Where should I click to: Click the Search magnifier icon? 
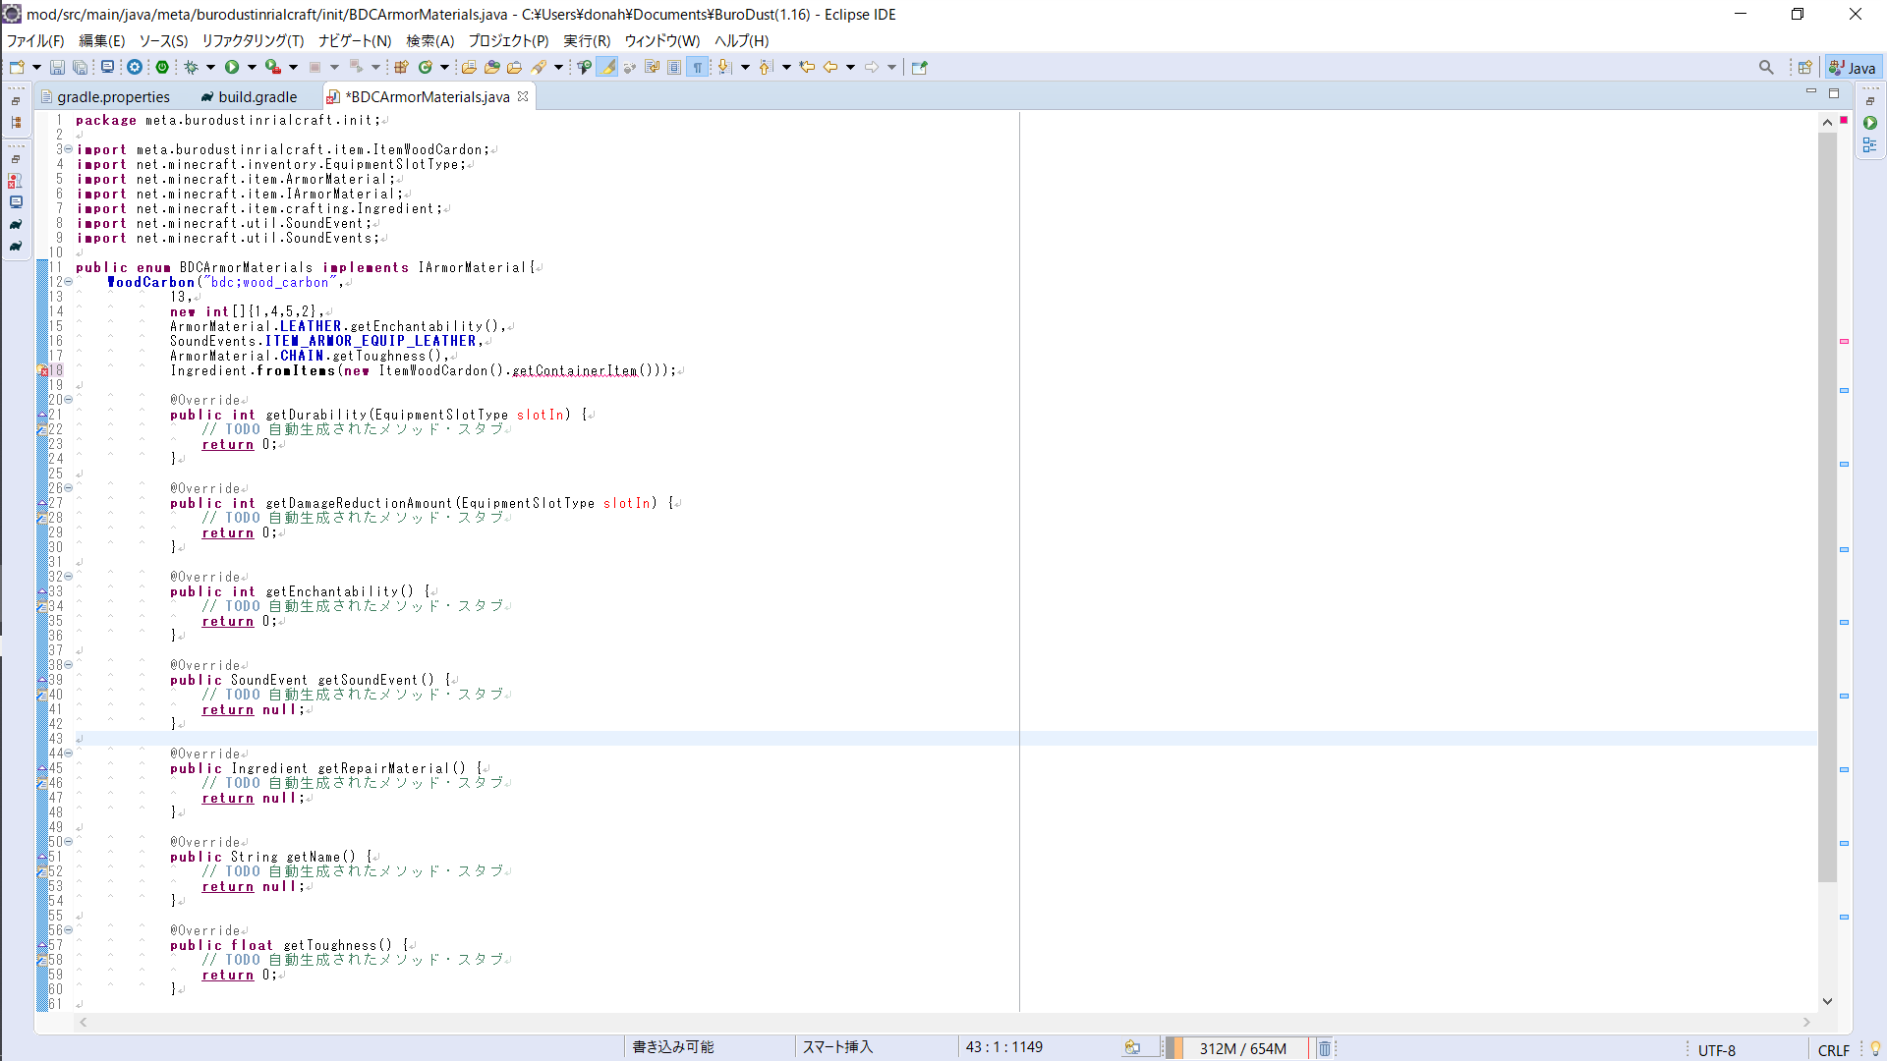1766,67
